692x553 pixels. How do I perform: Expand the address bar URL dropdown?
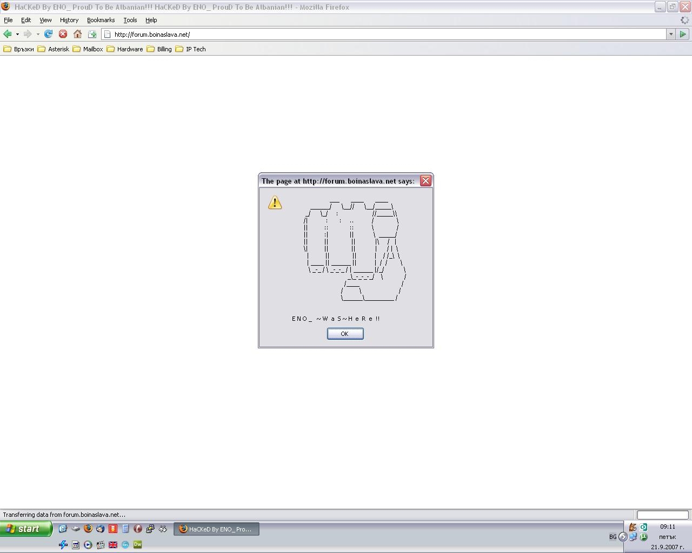671,34
